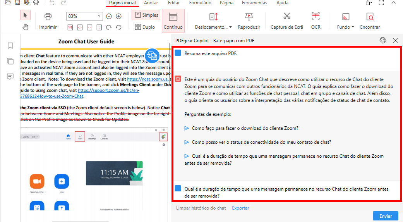The image size is (403, 222).
Task: Open the annotations comments side panel
Action: tap(10, 76)
